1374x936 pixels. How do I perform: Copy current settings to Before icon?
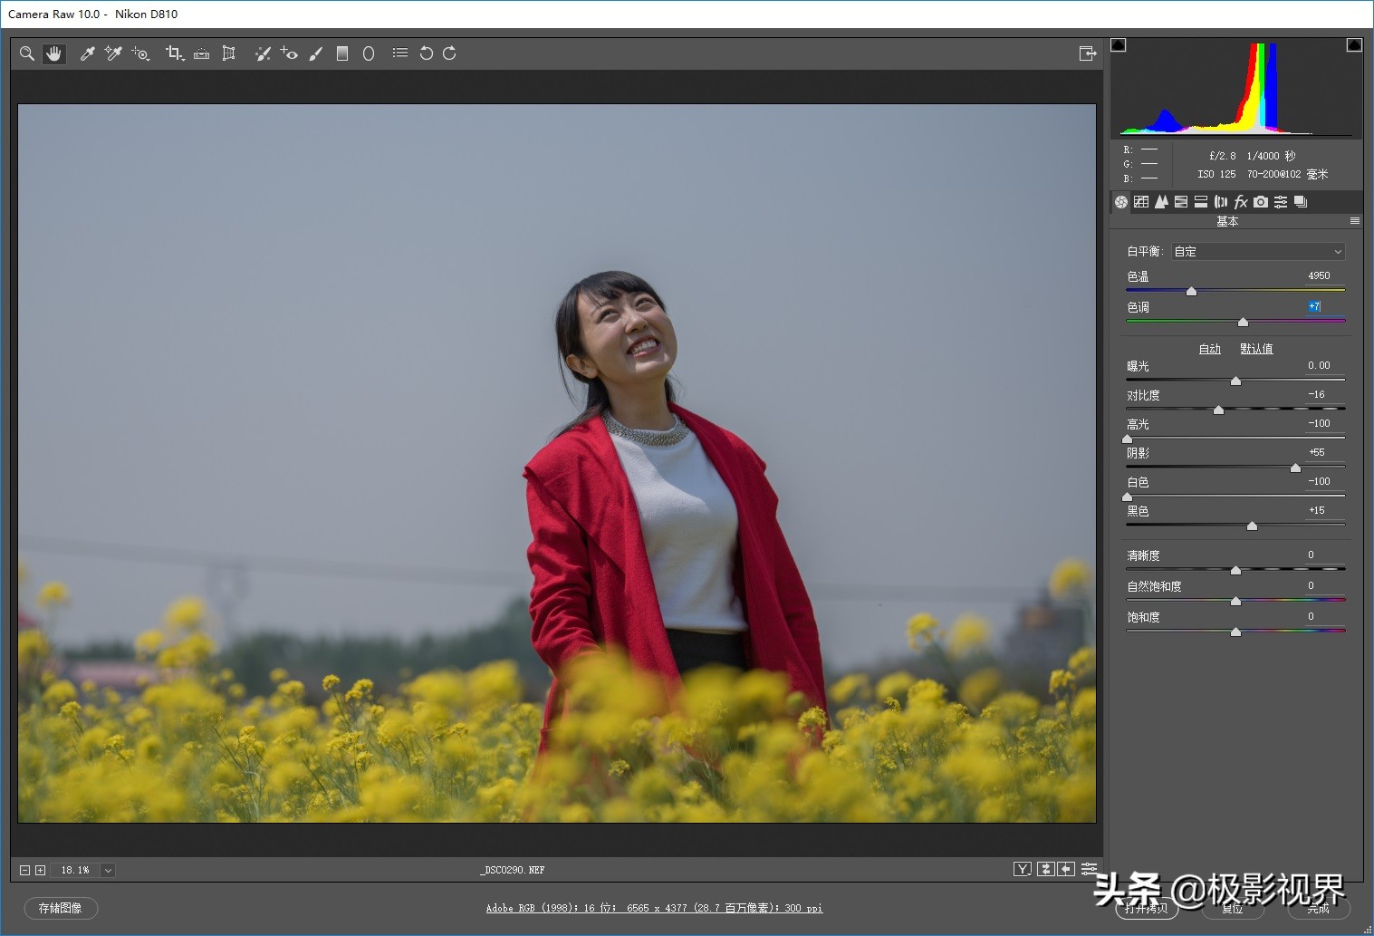[x=1067, y=869]
